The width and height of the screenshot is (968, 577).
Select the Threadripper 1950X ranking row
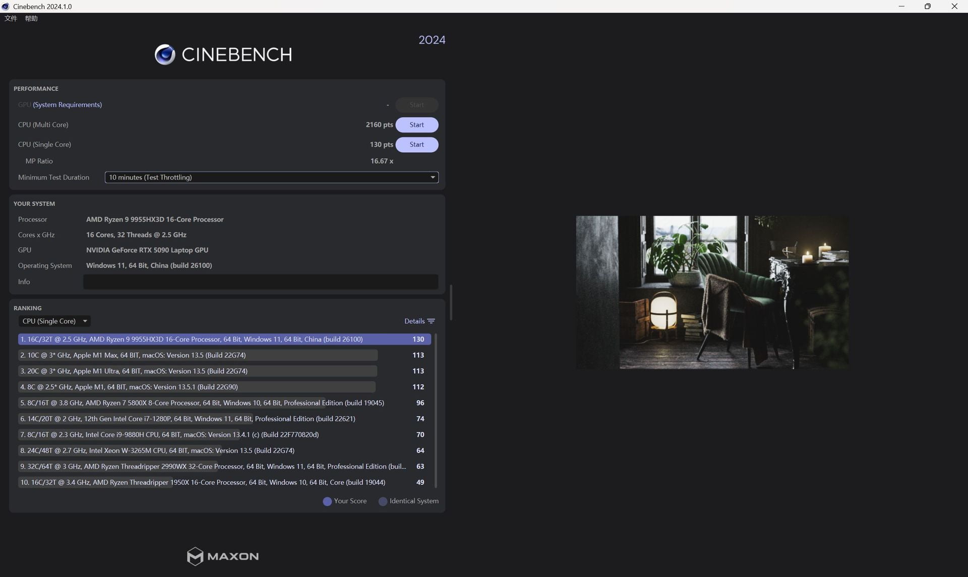click(224, 483)
